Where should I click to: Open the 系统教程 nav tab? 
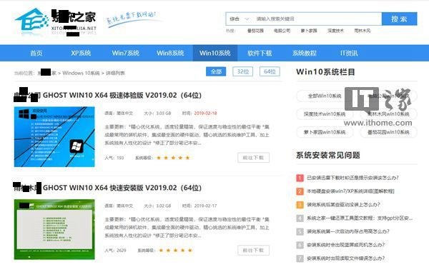305,53
